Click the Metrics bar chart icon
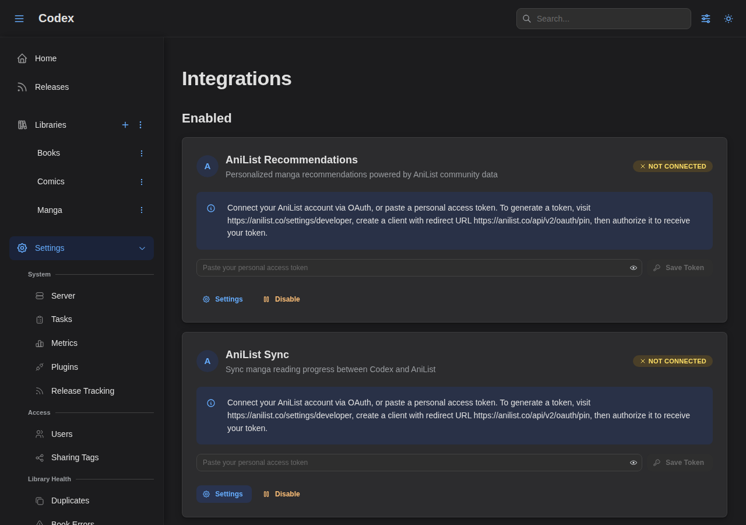 point(40,344)
